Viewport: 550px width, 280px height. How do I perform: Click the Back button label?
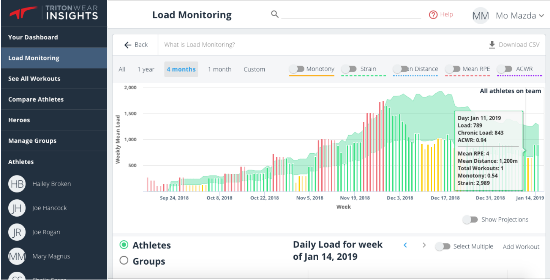141,45
